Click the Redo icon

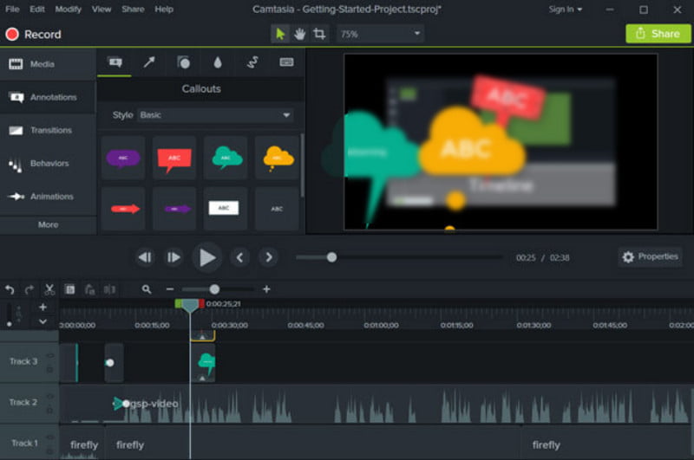coord(29,290)
